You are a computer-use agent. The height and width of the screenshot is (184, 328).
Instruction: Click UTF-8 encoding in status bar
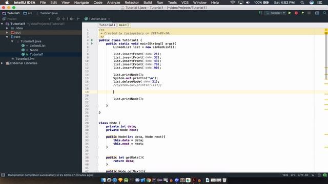[303, 175]
